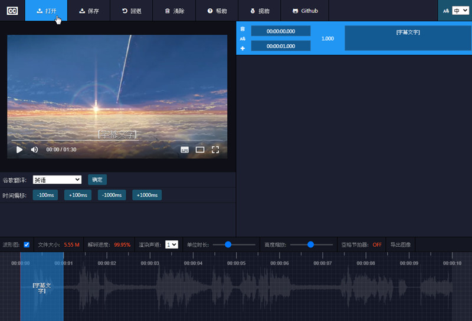The image size is (472, 321).
Task: Play the video
Action: click(x=19, y=150)
